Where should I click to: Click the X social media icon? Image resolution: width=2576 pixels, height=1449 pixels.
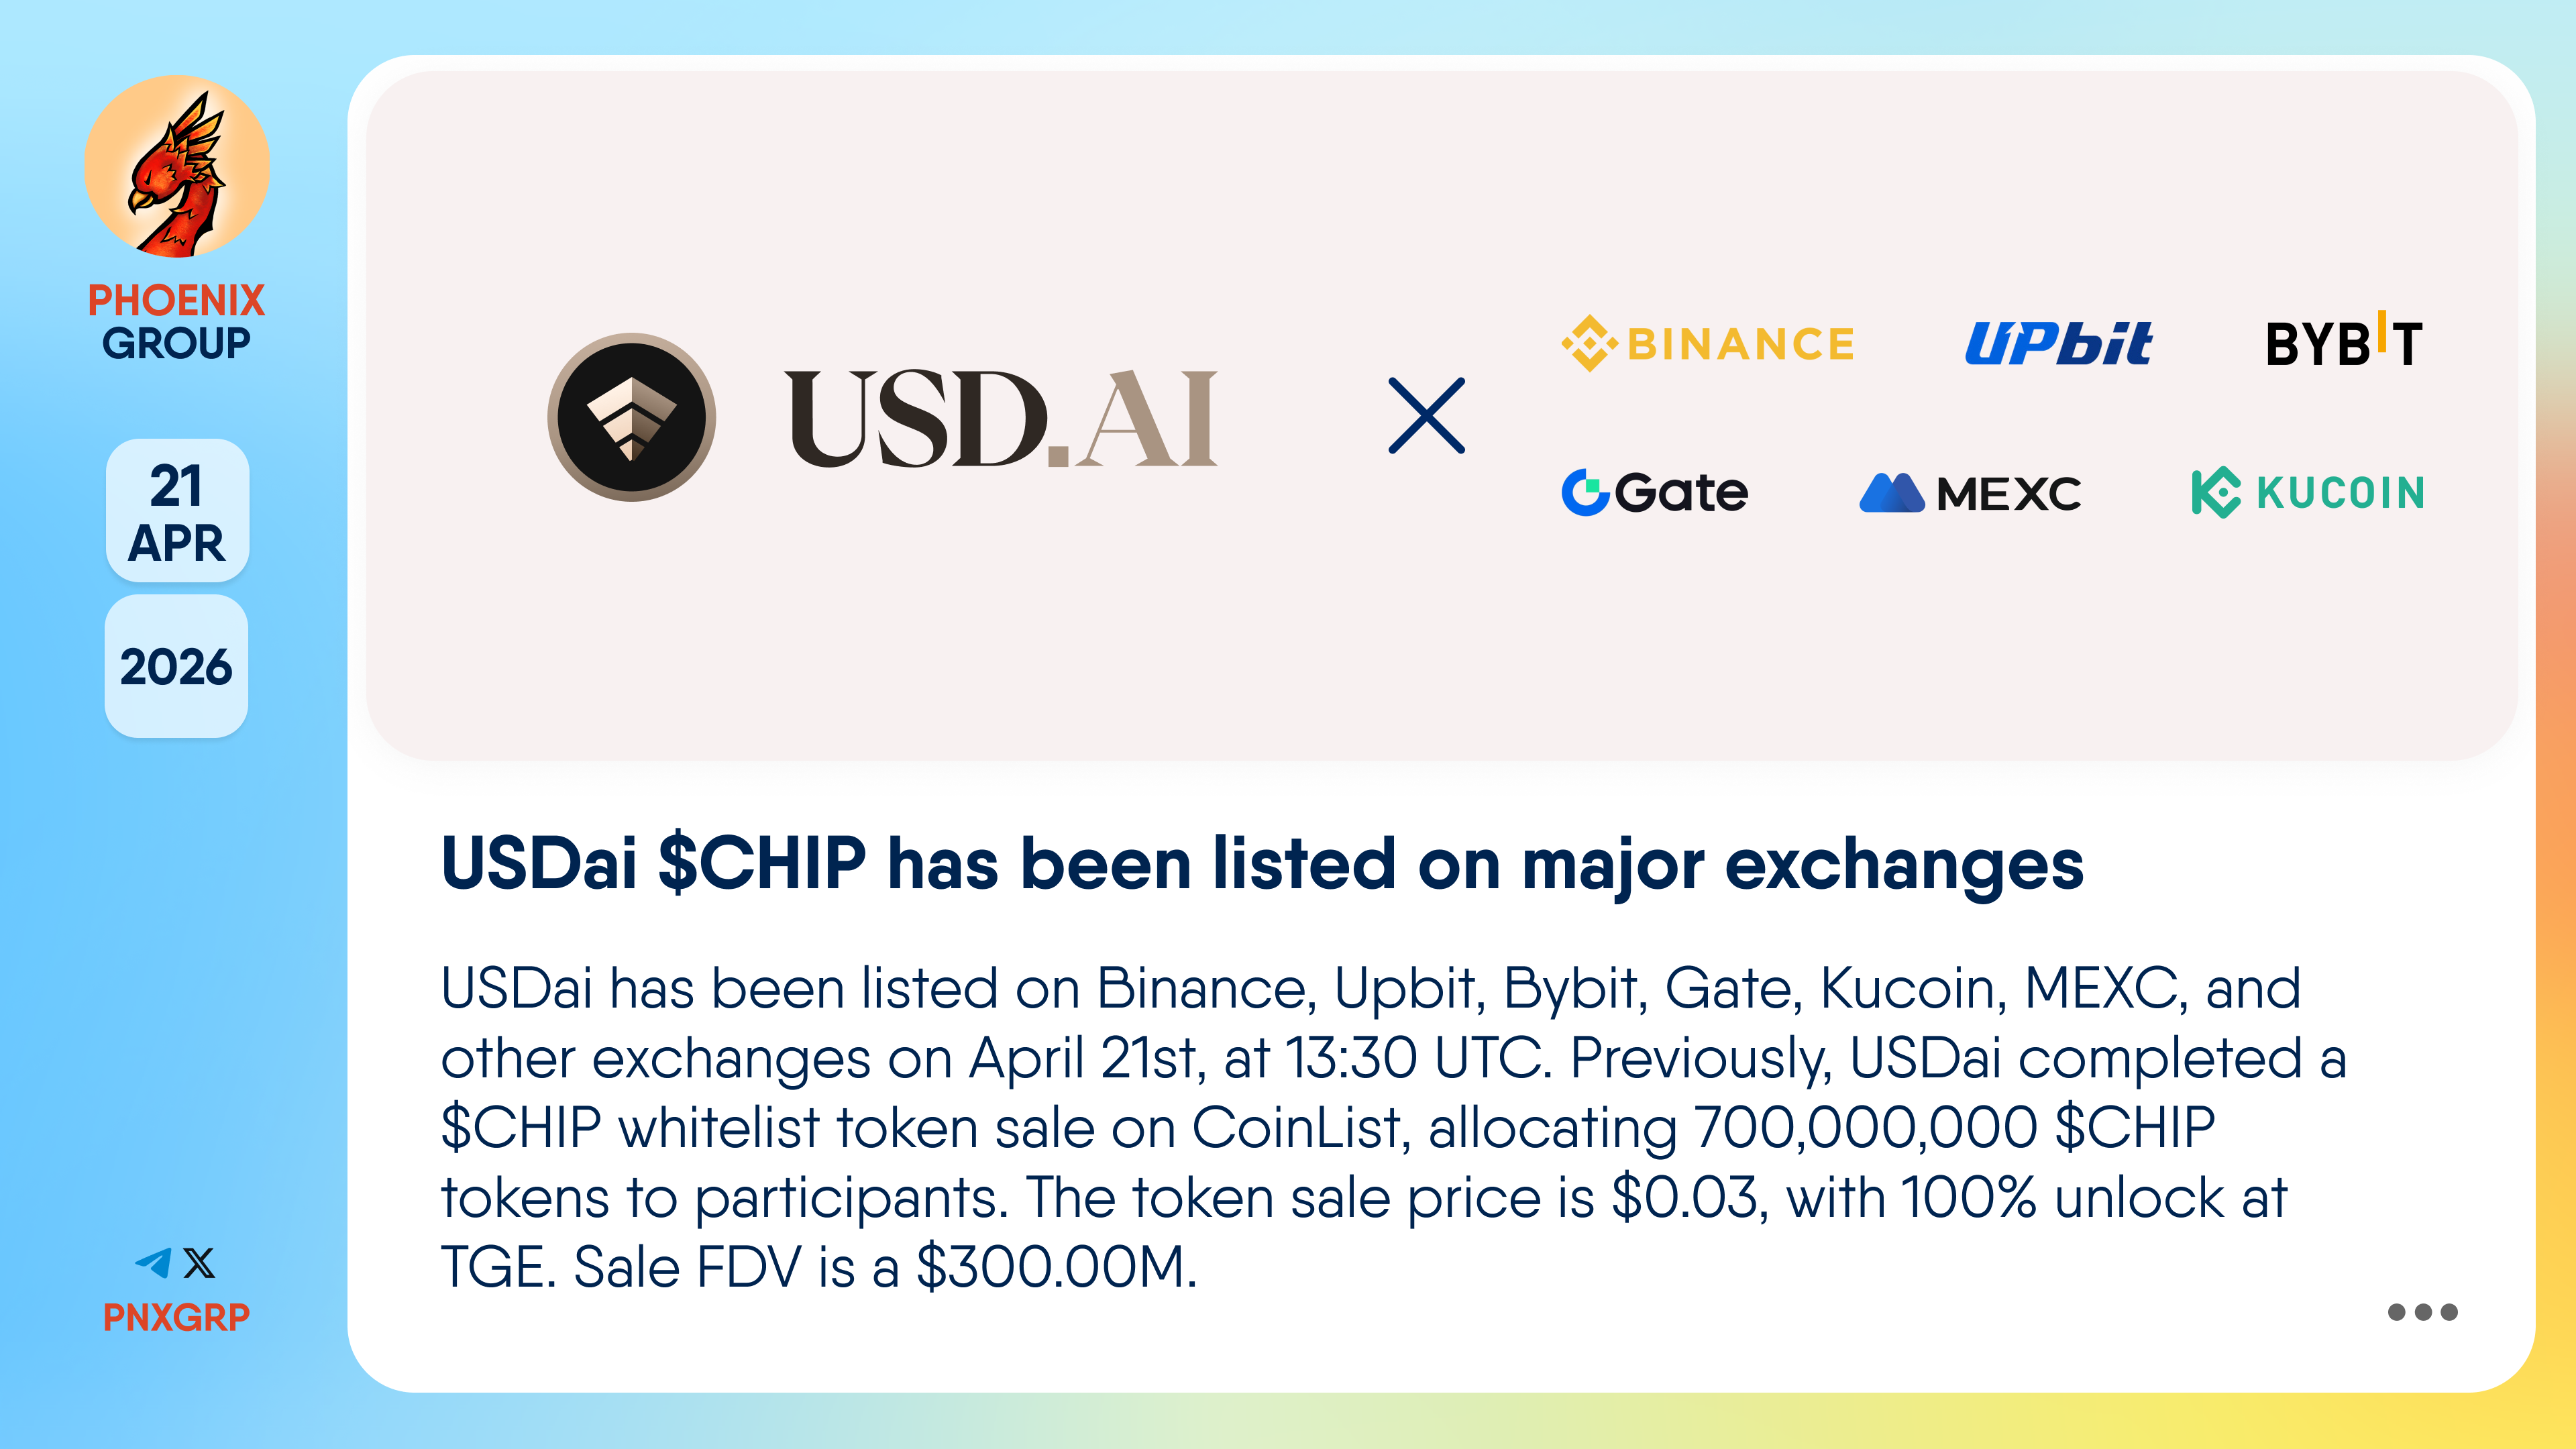coord(200,1262)
